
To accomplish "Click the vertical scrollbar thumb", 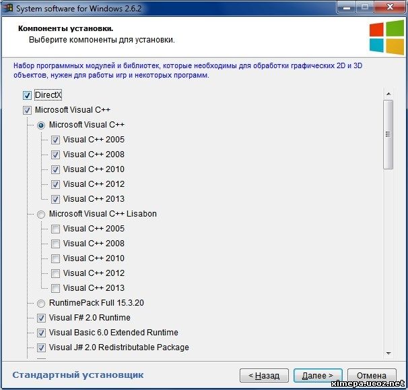I will [x=388, y=135].
